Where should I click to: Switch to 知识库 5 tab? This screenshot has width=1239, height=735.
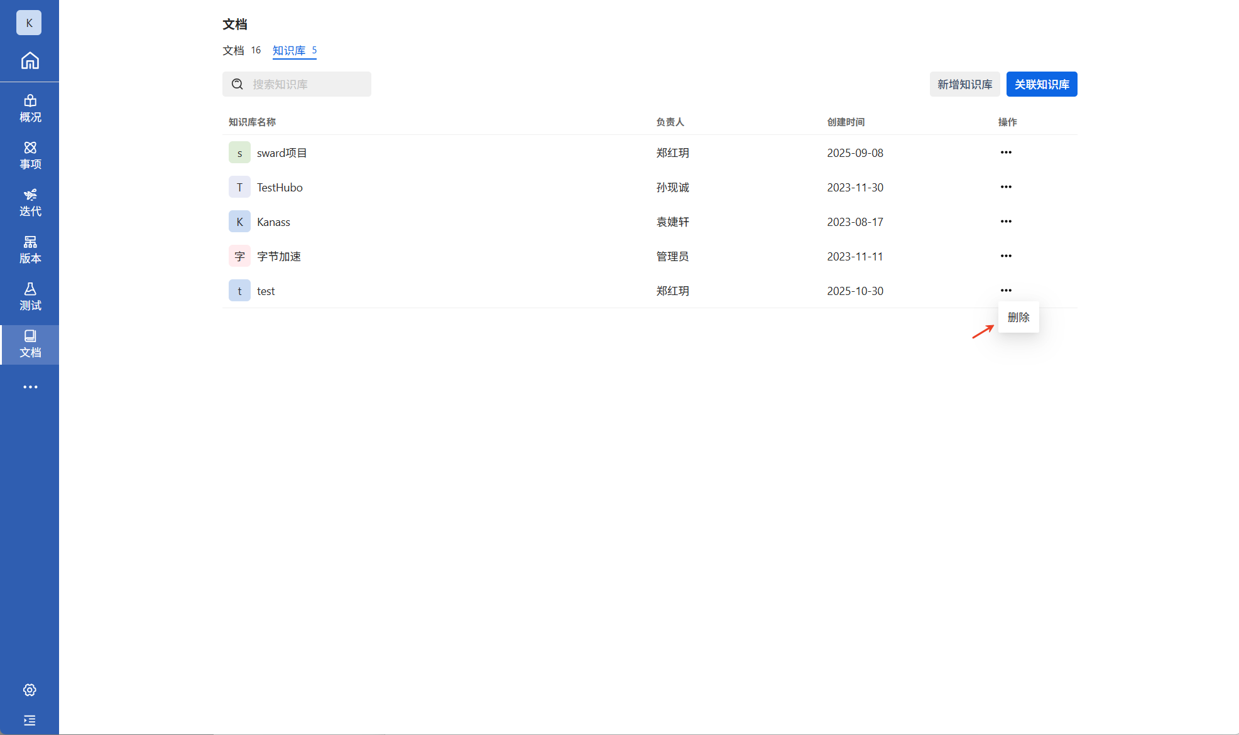[x=294, y=50]
